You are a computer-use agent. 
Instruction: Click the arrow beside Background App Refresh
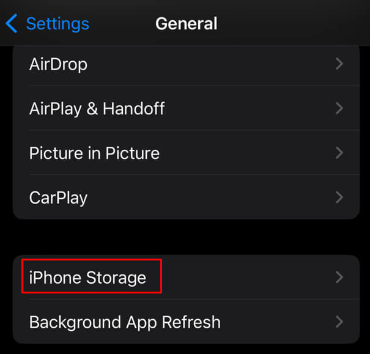pyautogui.click(x=339, y=322)
